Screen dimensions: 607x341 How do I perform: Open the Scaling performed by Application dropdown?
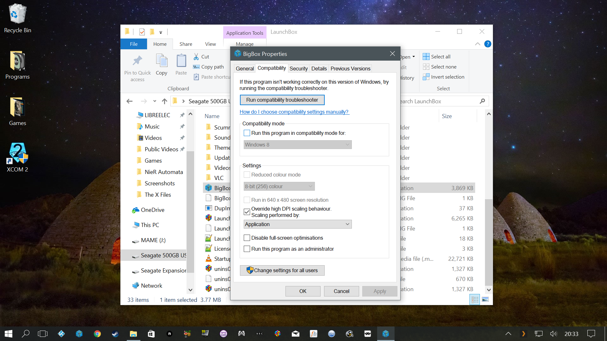click(297, 224)
